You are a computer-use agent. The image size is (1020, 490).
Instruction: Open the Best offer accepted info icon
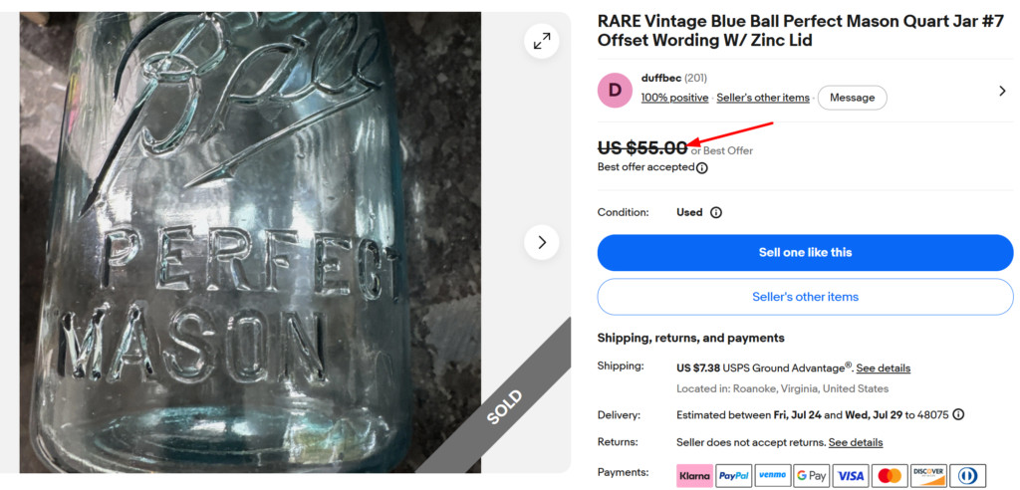(x=702, y=168)
